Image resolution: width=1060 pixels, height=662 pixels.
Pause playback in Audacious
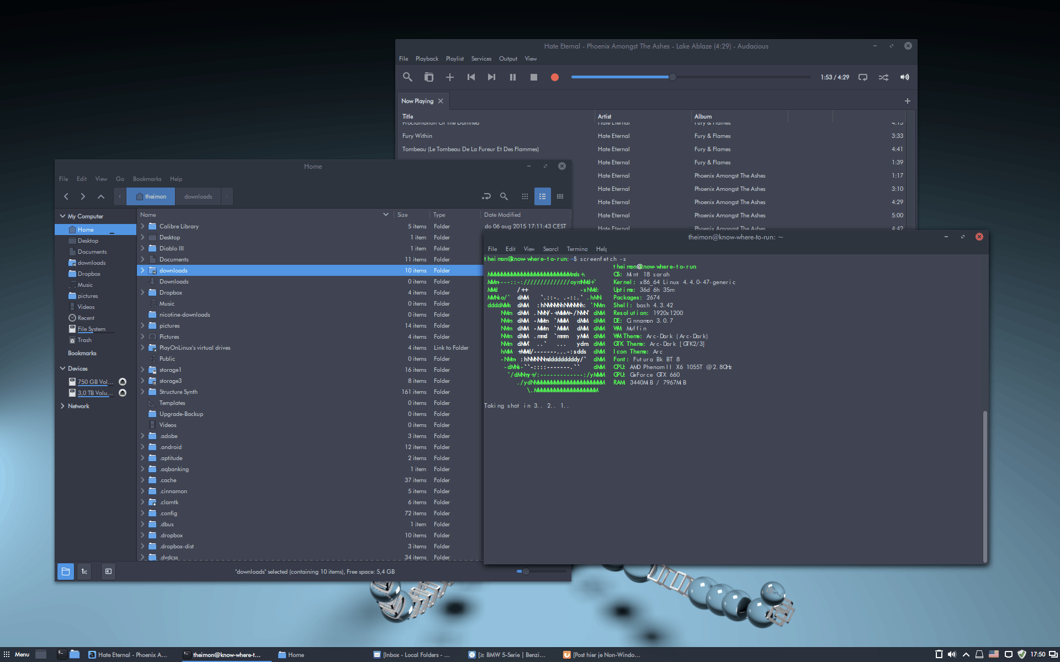click(512, 77)
